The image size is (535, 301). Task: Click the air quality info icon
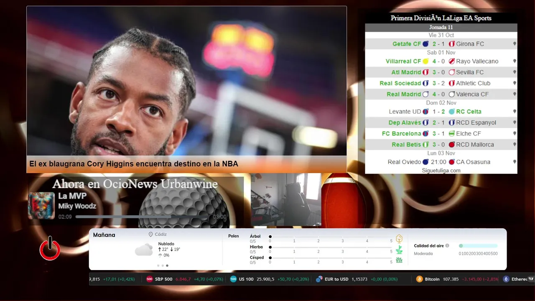pyautogui.click(x=447, y=246)
